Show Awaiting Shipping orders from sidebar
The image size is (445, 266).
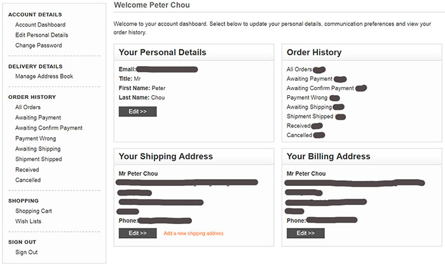tap(38, 149)
